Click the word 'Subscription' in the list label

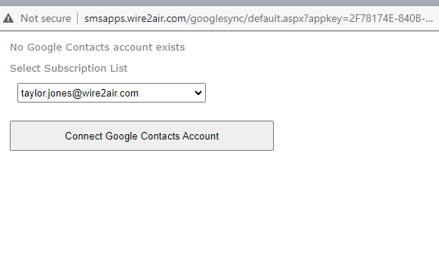75,69
